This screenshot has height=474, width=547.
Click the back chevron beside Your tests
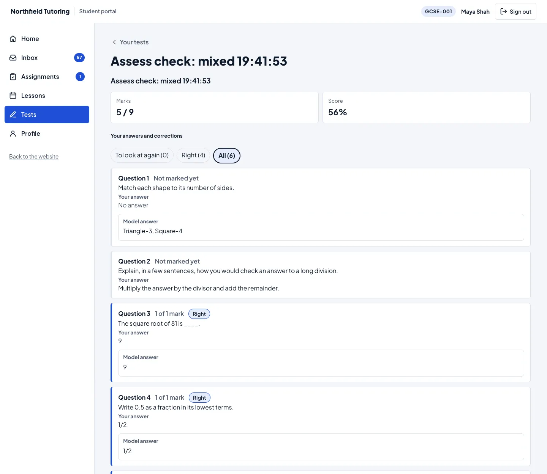tap(114, 42)
